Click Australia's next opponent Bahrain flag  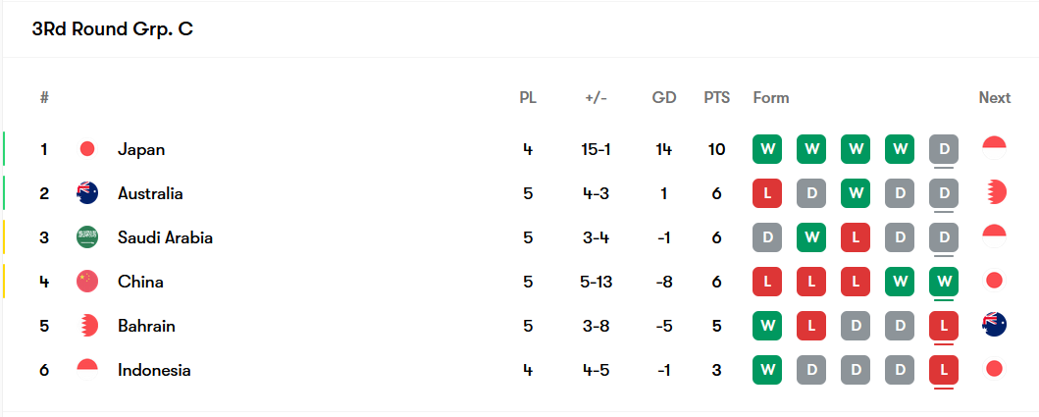click(994, 193)
